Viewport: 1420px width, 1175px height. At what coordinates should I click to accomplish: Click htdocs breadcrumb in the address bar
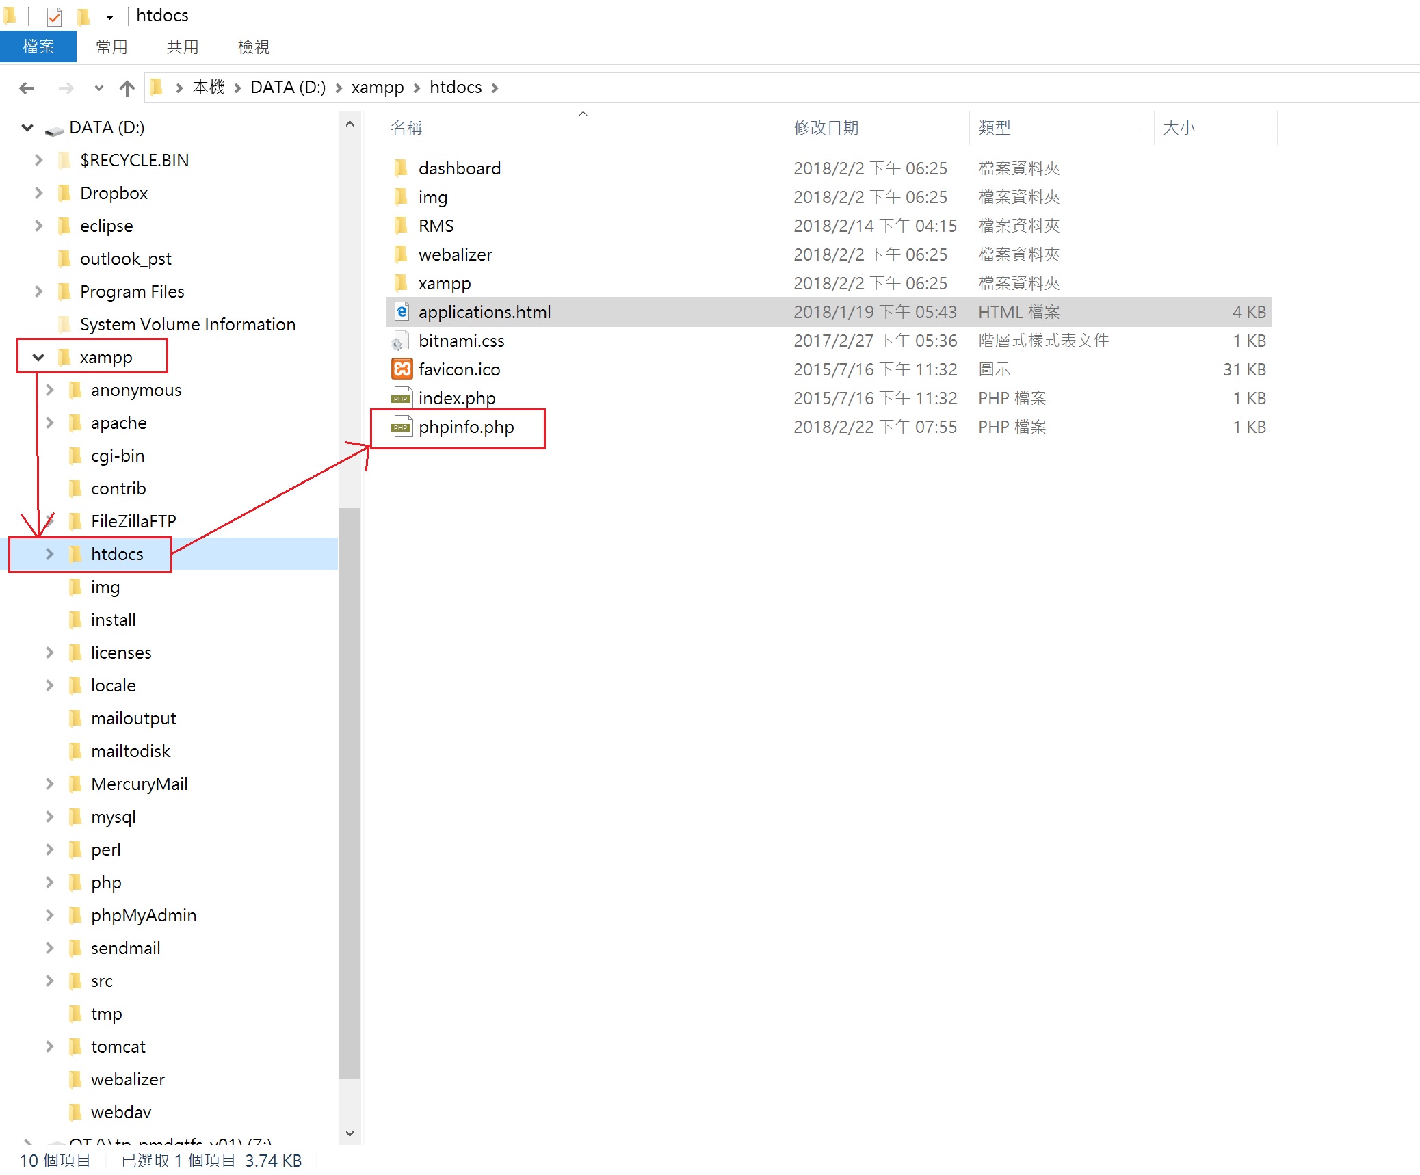[x=456, y=88]
